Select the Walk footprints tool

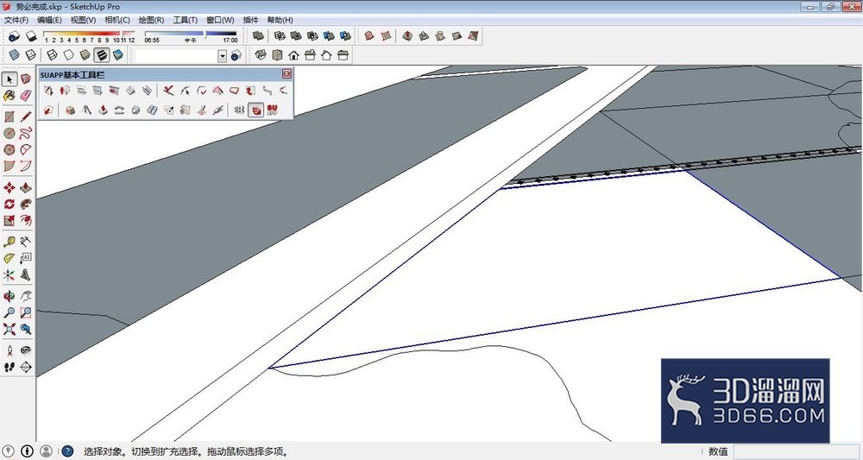9,367
